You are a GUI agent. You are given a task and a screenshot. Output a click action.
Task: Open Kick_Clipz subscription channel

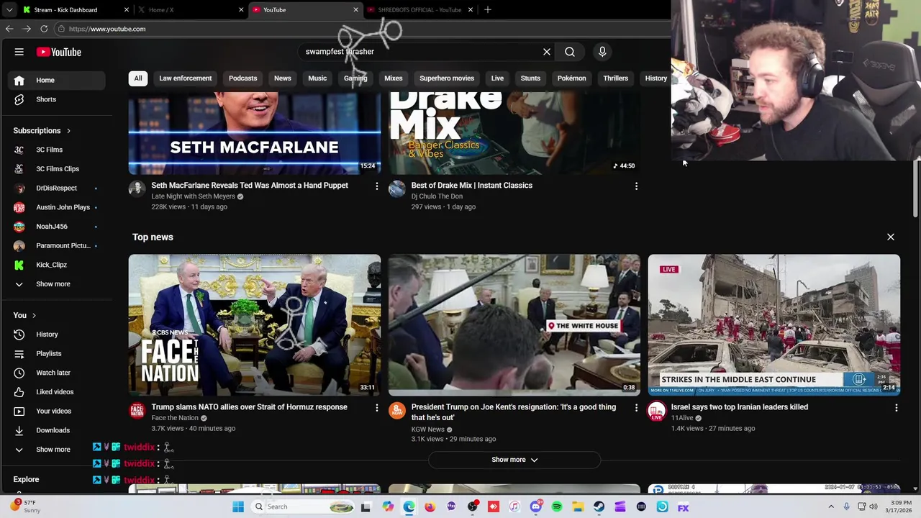[x=58, y=265]
